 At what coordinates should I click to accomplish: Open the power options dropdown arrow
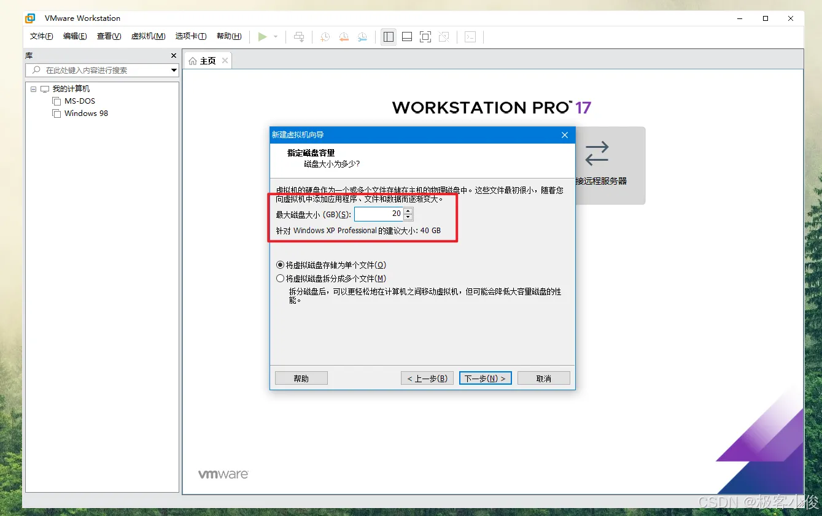276,37
